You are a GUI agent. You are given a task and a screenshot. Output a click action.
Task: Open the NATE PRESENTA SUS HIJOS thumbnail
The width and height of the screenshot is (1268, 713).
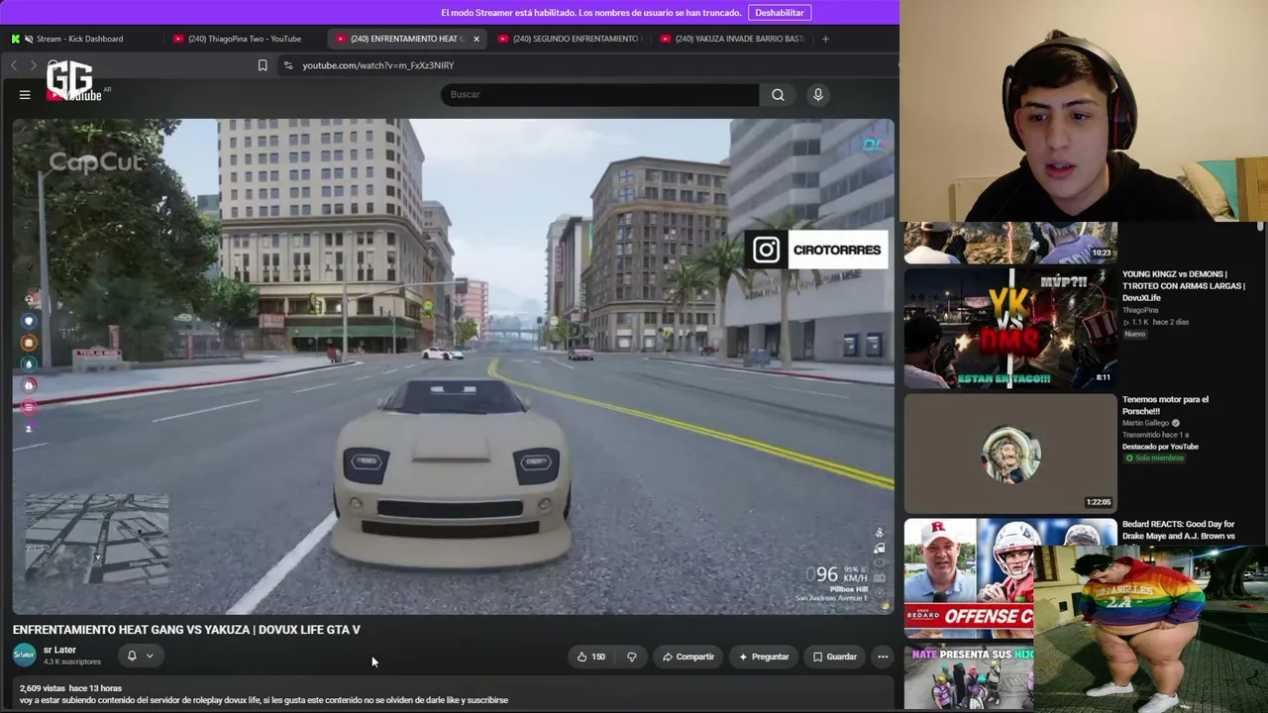pyautogui.click(x=969, y=677)
